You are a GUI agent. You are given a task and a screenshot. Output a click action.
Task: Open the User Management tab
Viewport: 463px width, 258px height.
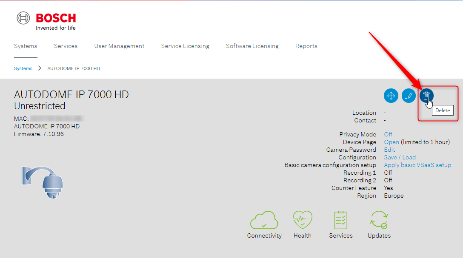tap(119, 46)
